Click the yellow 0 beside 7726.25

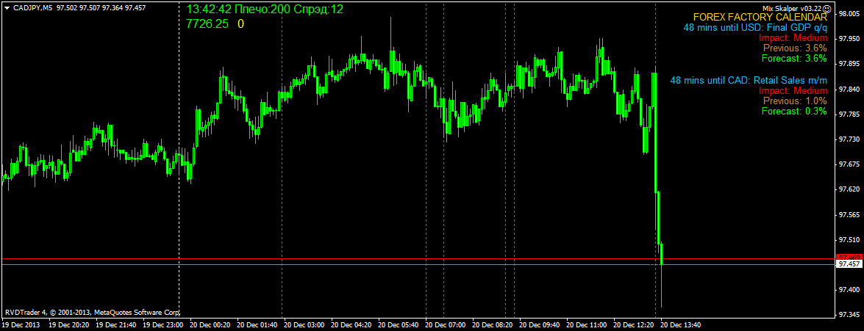pos(240,24)
